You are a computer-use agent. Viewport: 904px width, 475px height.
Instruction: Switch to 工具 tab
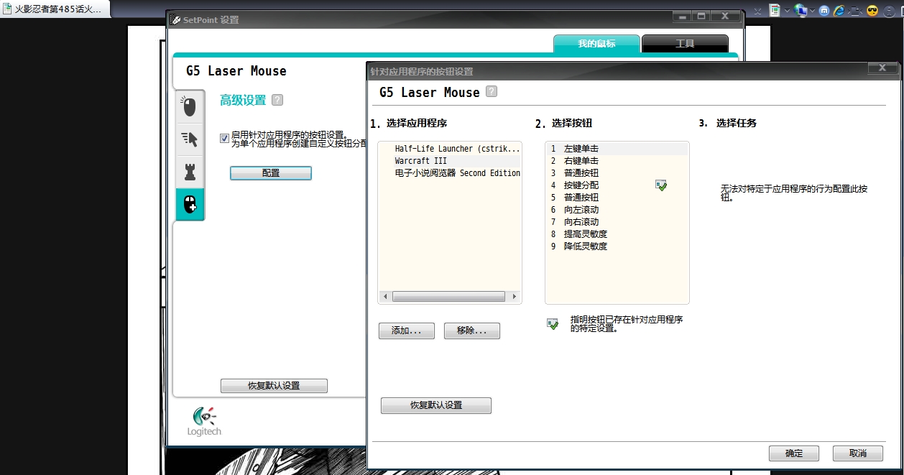coord(685,44)
